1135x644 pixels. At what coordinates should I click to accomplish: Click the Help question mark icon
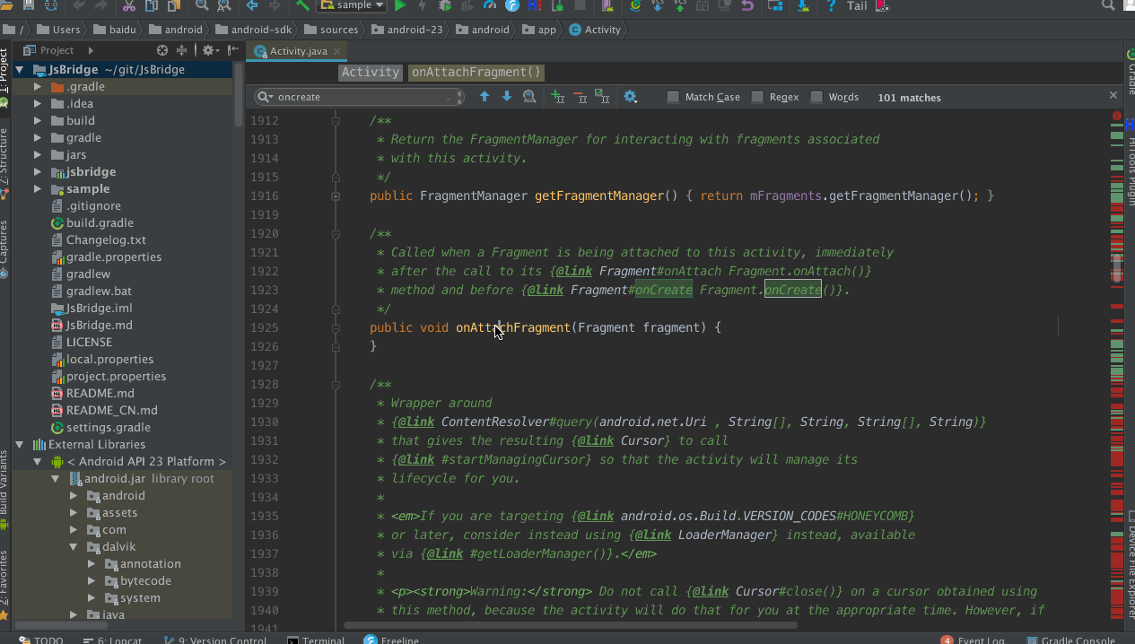click(x=831, y=5)
